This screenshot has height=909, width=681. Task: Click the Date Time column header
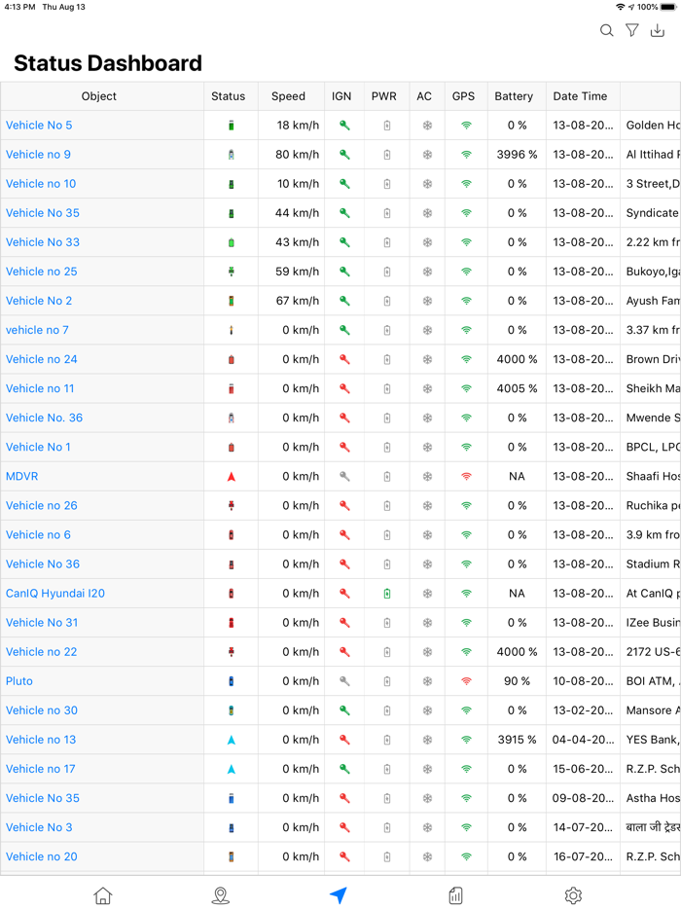tap(580, 96)
